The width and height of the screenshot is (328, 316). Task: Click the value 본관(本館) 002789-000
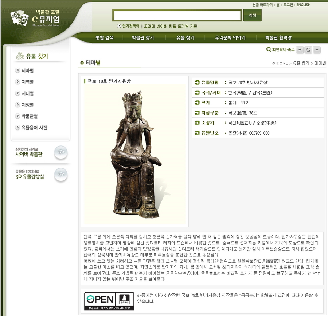pos(249,133)
